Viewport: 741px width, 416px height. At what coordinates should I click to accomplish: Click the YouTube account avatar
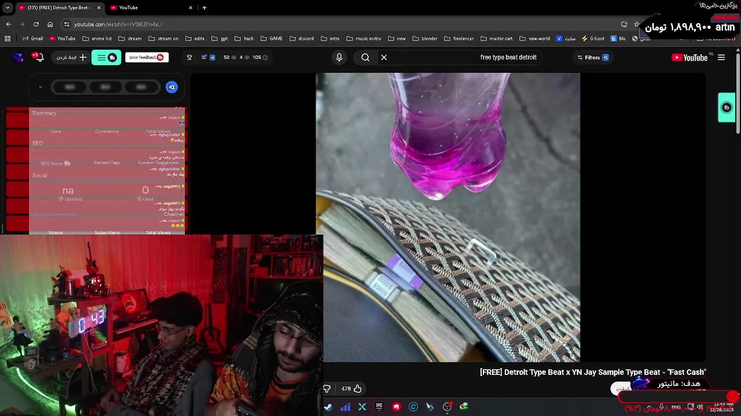(x=19, y=57)
